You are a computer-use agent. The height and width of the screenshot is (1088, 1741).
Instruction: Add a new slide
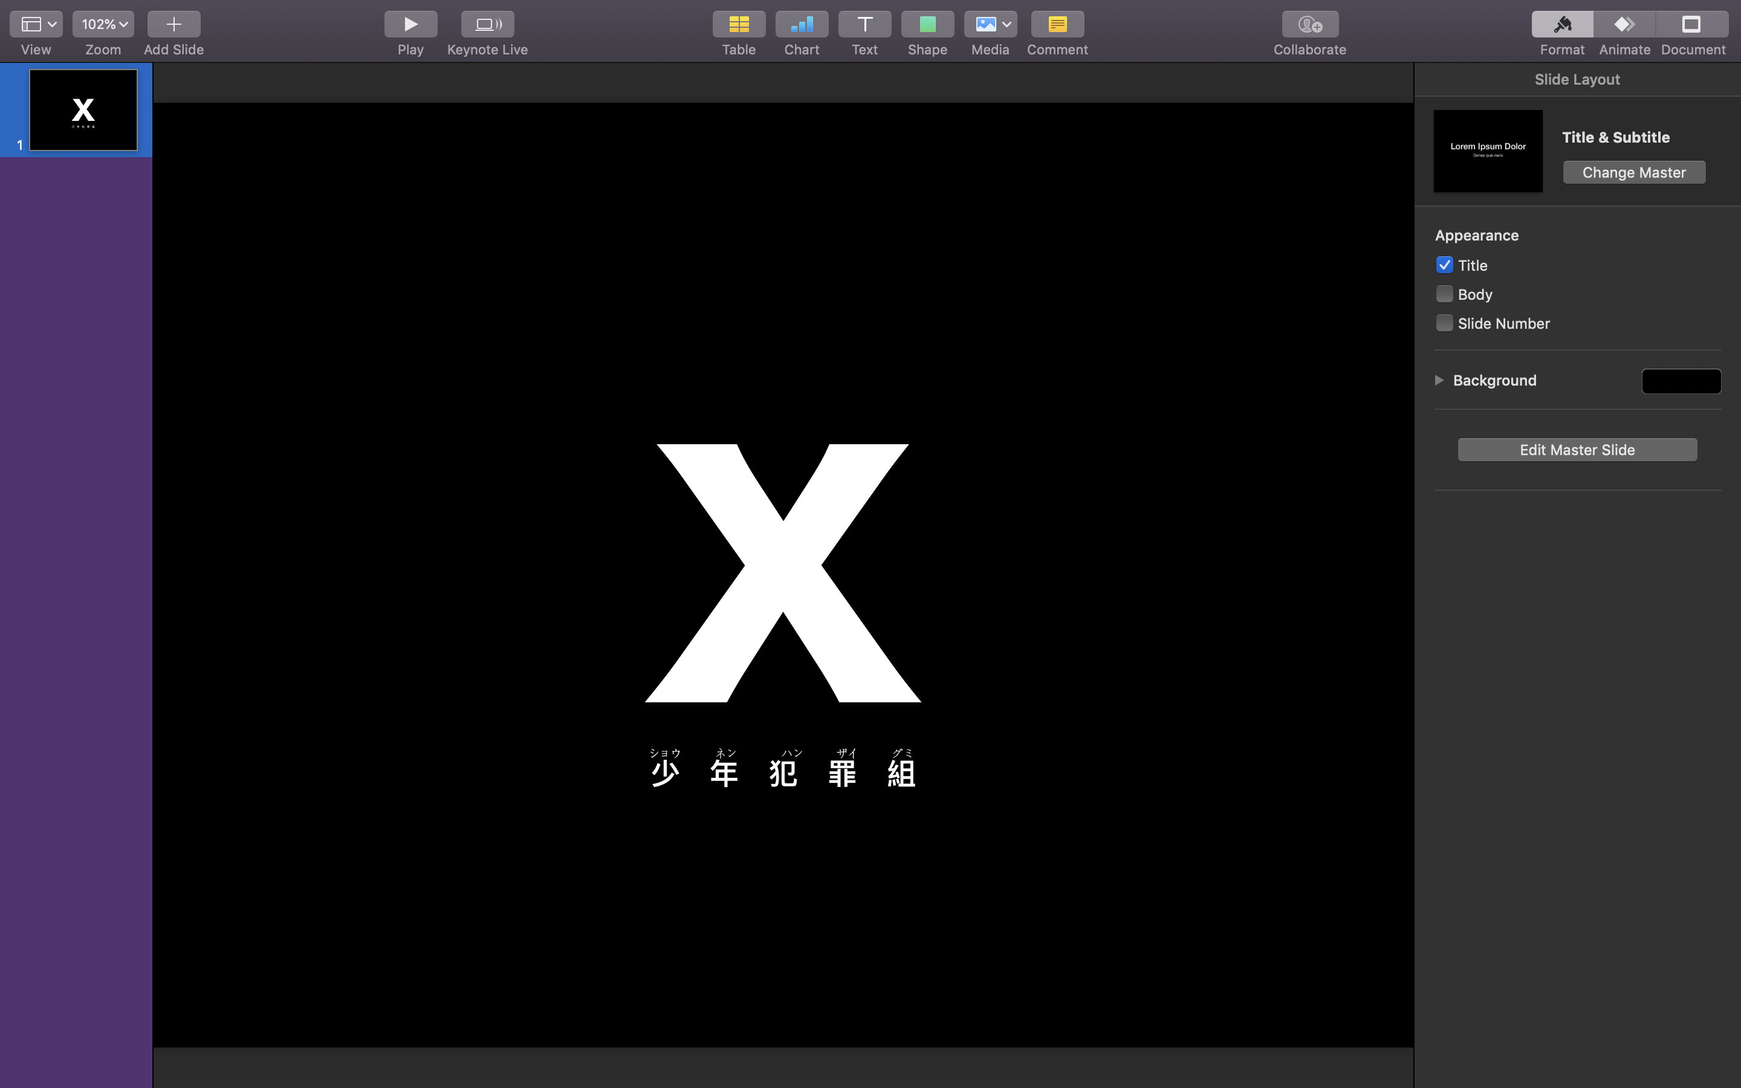pos(173,24)
